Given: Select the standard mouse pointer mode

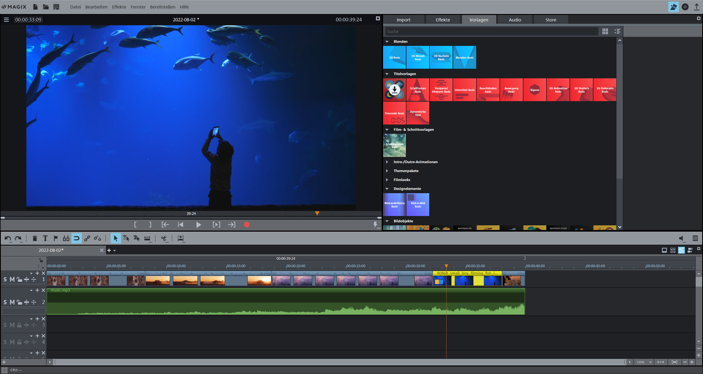Looking at the screenshot, I should click(x=116, y=238).
